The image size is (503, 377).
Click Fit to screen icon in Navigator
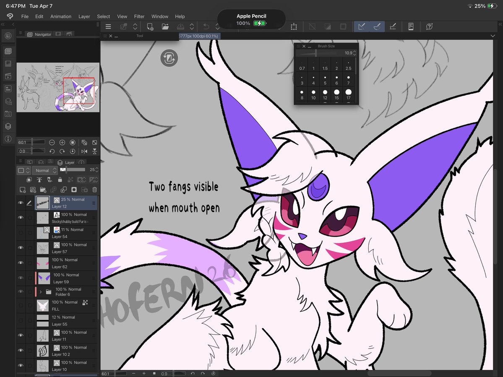pos(95,142)
